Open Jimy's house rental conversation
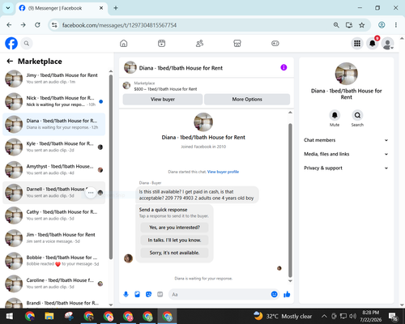Image resolution: width=405 pixels, height=324 pixels. 54,79
